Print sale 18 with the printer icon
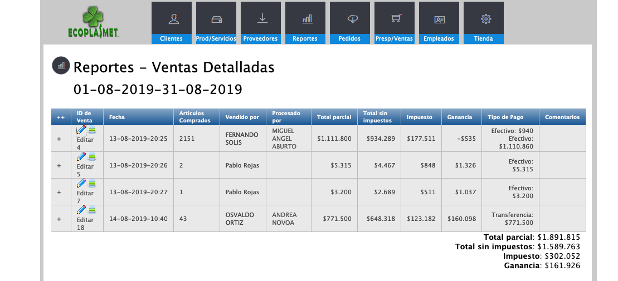The height and width of the screenshot is (281, 618). pos(92,210)
